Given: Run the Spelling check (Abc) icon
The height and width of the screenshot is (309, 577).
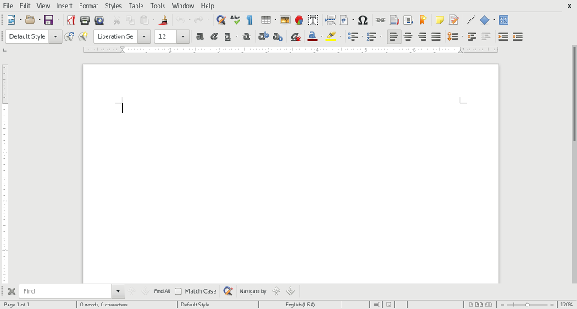Looking at the screenshot, I should point(236,19).
